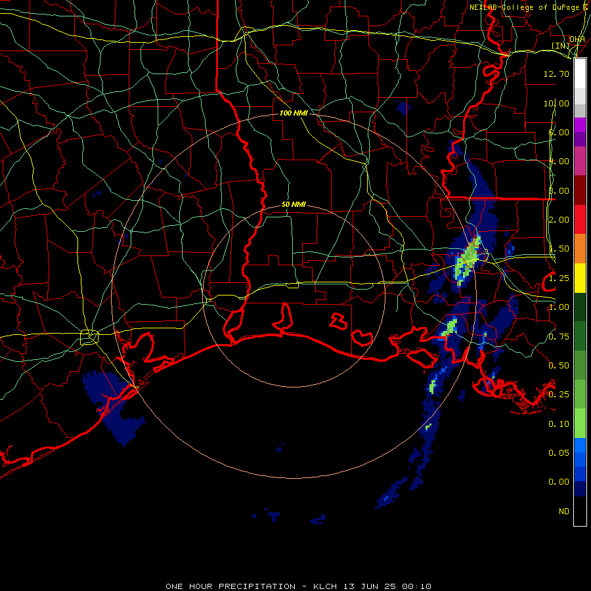Click the 0.75 legend value

tap(559, 336)
